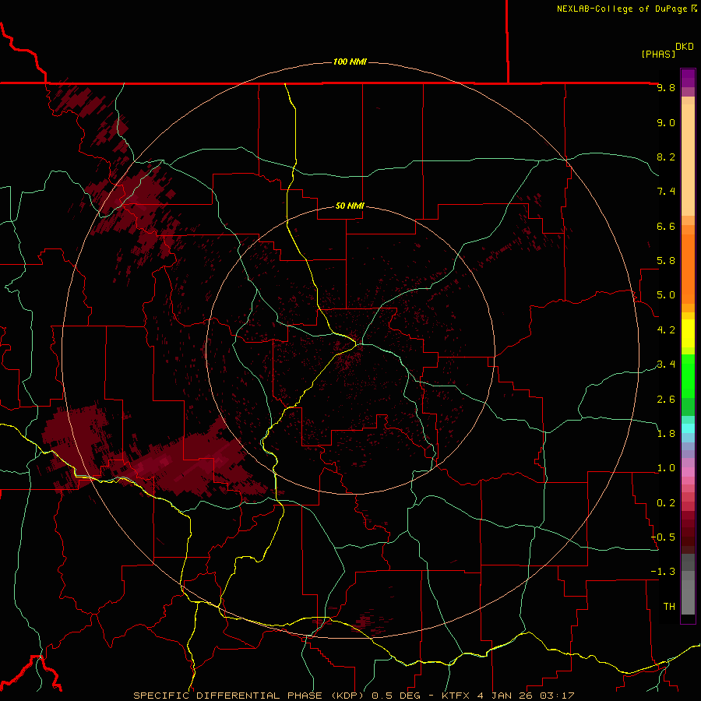Click the orange band of the color scale
The width and height of the screenshot is (701, 701).
click(x=688, y=269)
